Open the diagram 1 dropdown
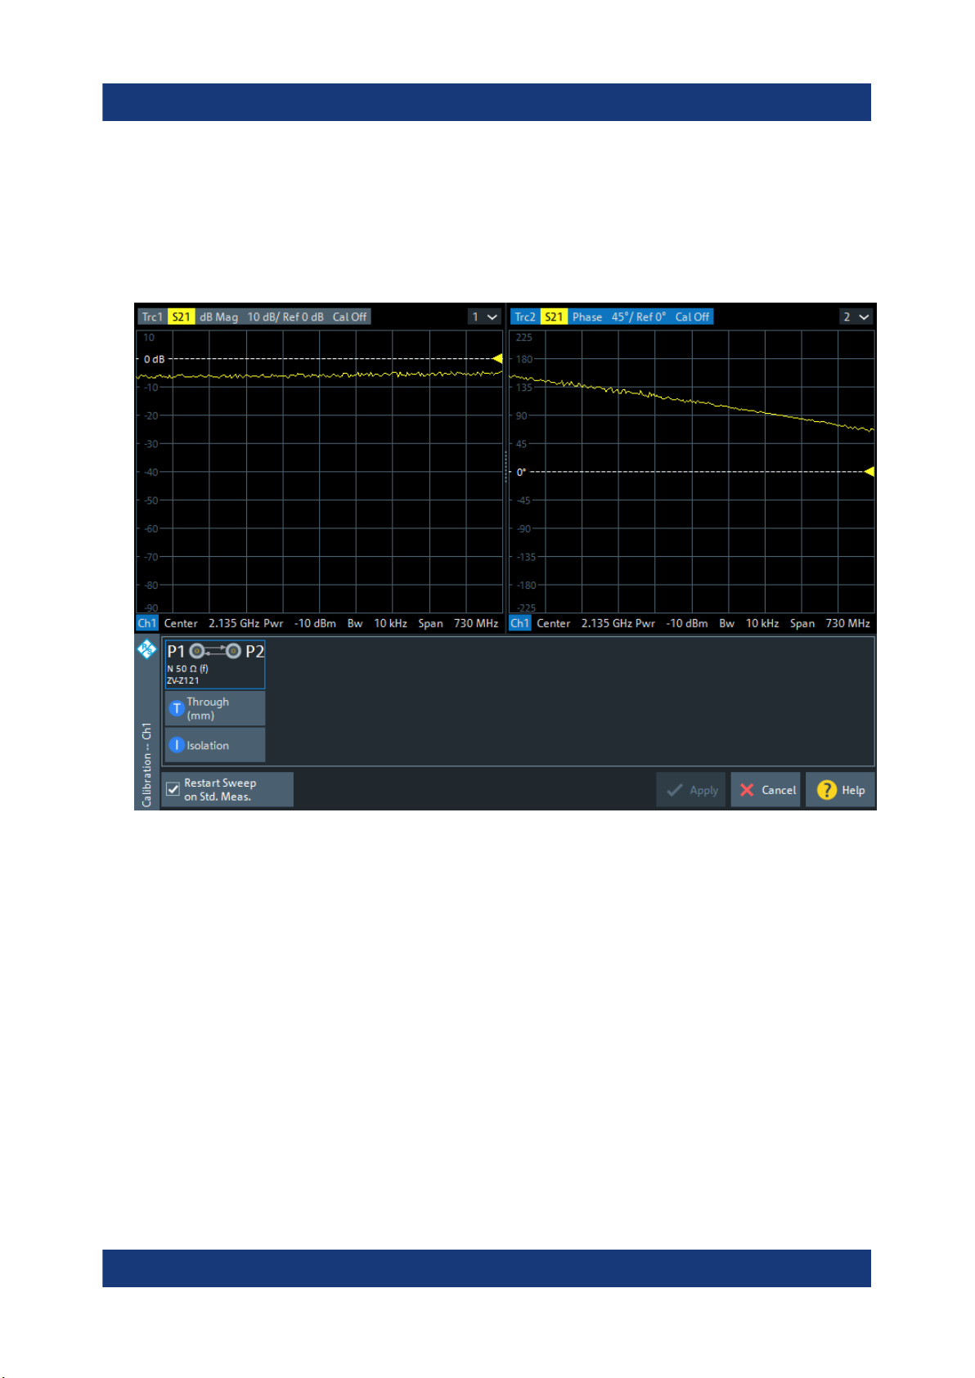 click(484, 316)
